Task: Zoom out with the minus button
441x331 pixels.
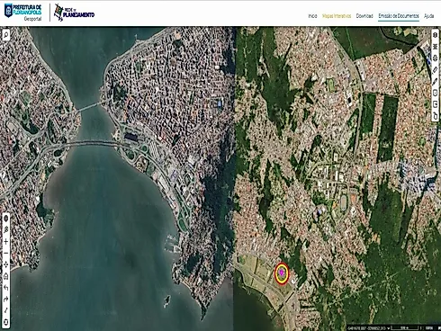Action: [5, 253]
